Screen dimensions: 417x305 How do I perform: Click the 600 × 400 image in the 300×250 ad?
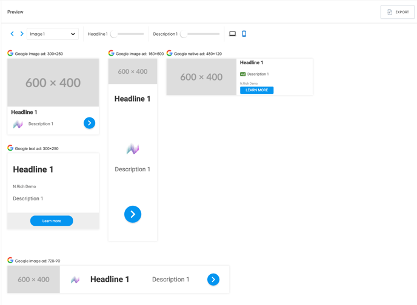tap(53, 83)
